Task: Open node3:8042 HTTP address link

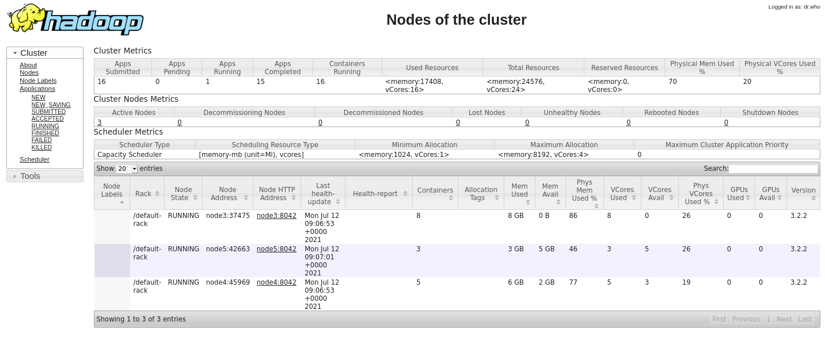Action: click(276, 216)
